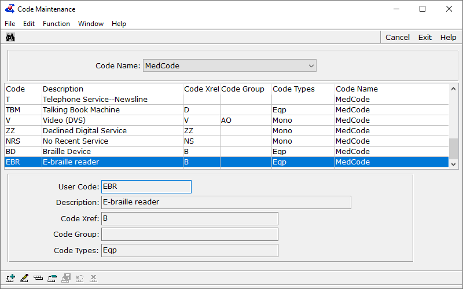Open the Window menu
The image size is (463, 289).
point(91,24)
